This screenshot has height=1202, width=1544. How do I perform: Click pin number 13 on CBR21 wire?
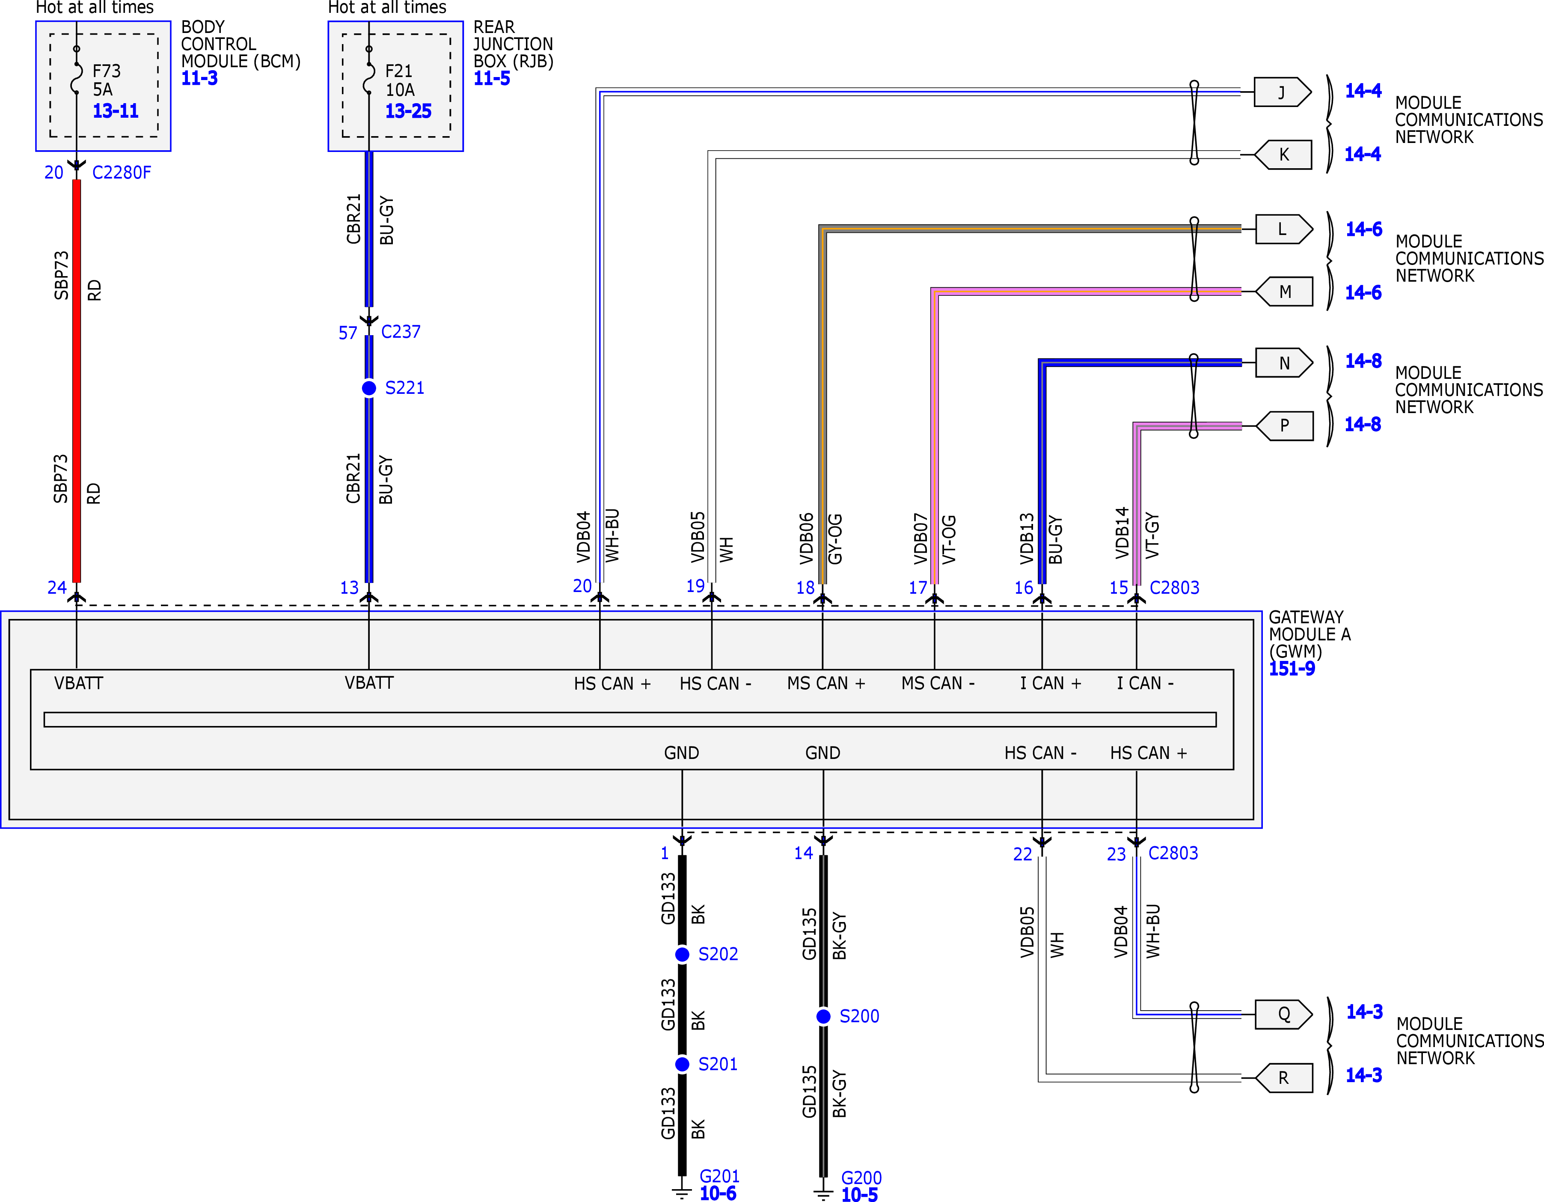(349, 588)
